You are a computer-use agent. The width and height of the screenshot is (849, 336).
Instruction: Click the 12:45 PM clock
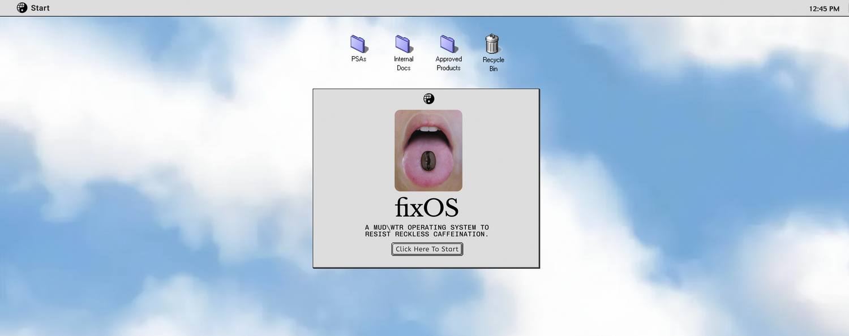coord(825,8)
